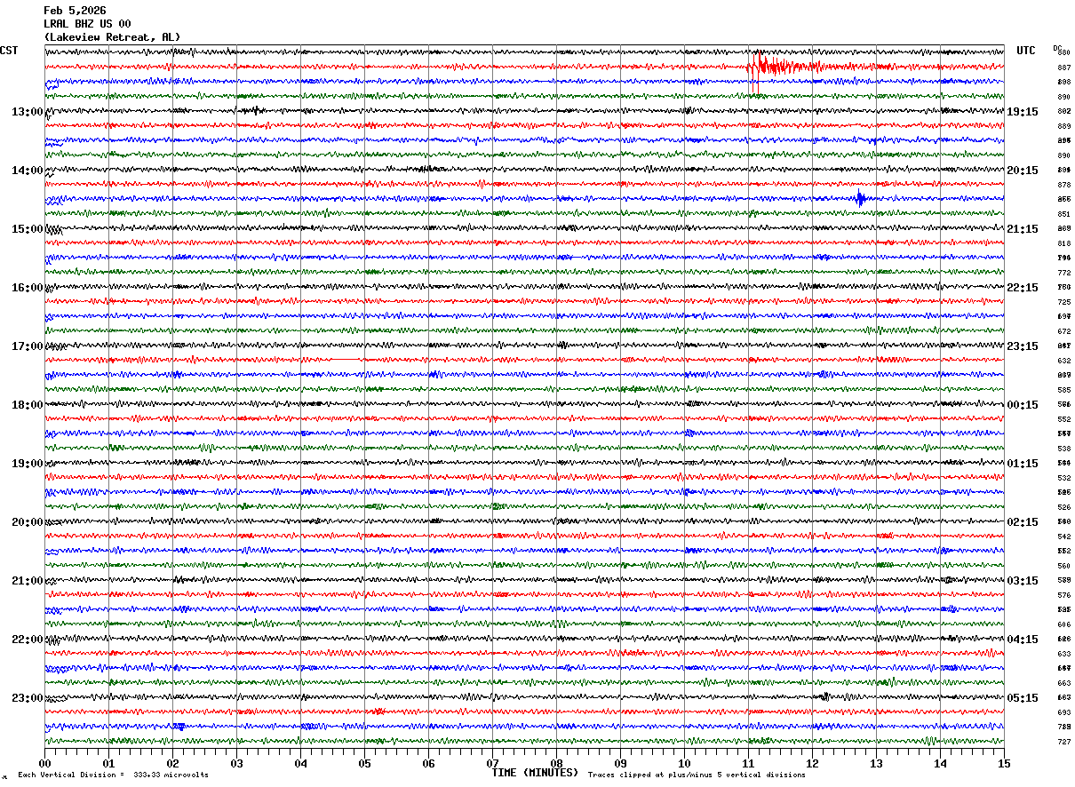
Task: Click minute-axis tick label "09"
Action: coord(620,763)
